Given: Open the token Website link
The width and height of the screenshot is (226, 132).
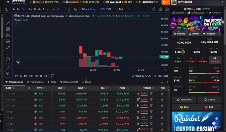Looking at the screenshot, I should [x=179, y=33].
